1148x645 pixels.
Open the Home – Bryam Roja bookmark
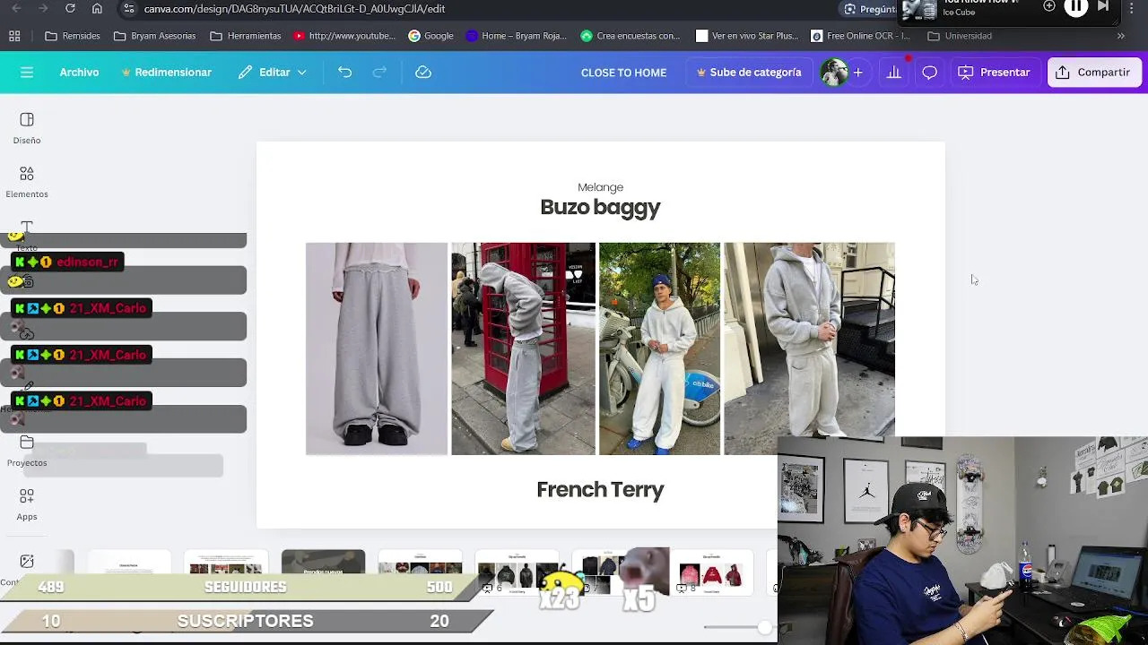516,36
